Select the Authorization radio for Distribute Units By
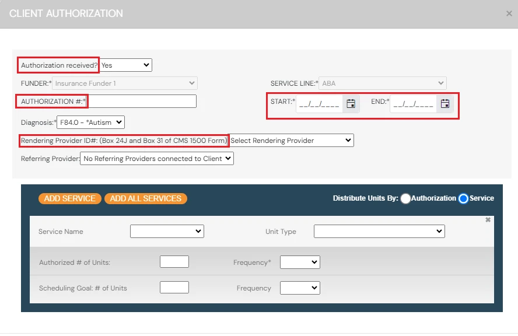 (x=406, y=198)
